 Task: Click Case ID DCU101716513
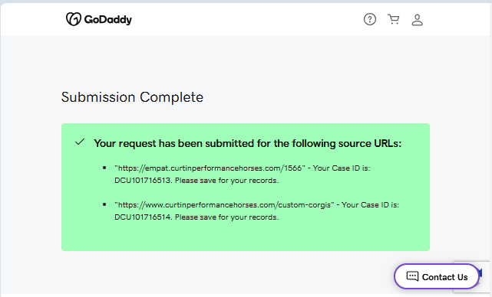point(143,181)
